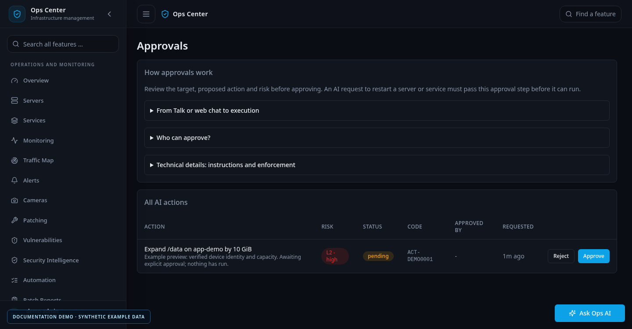Click the RISK column header
Viewport: 632px width, 329px height.
click(327, 227)
